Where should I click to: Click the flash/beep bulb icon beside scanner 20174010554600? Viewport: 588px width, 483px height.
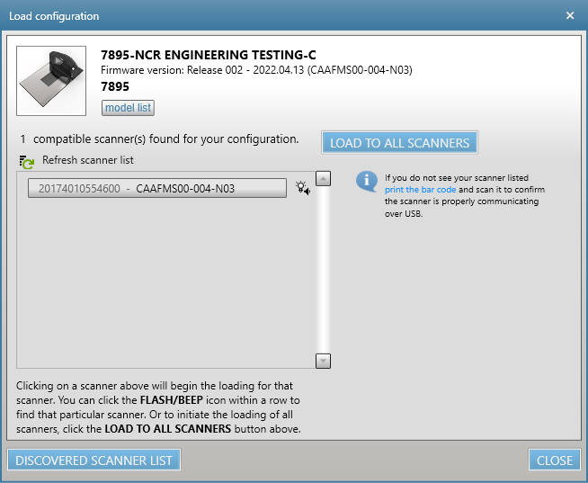pyautogui.click(x=303, y=188)
